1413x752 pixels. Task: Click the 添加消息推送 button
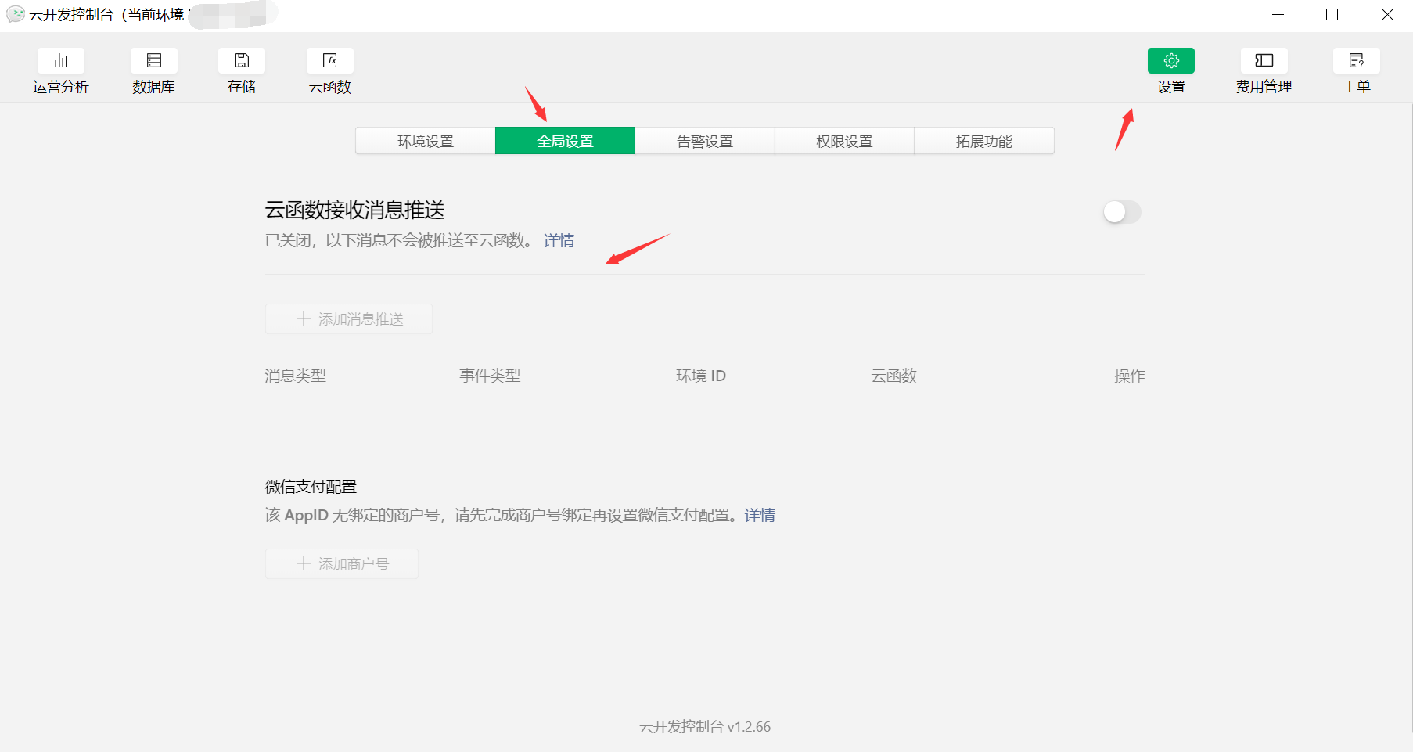pos(349,319)
